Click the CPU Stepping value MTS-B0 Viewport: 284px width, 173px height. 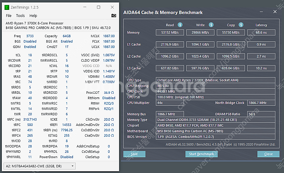pyautogui.click(x=215, y=86)
